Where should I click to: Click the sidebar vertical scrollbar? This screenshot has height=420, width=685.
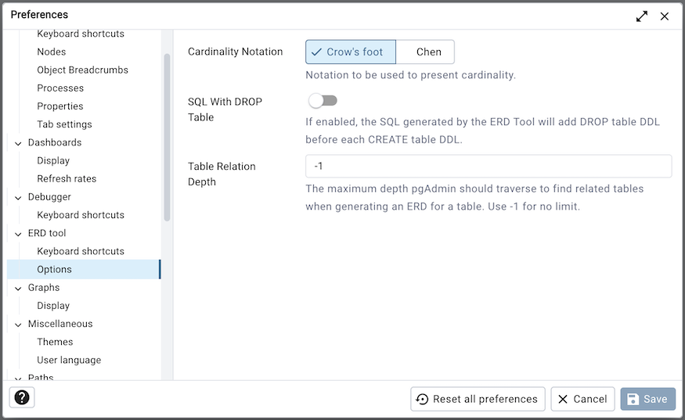(x=167, y=137)
